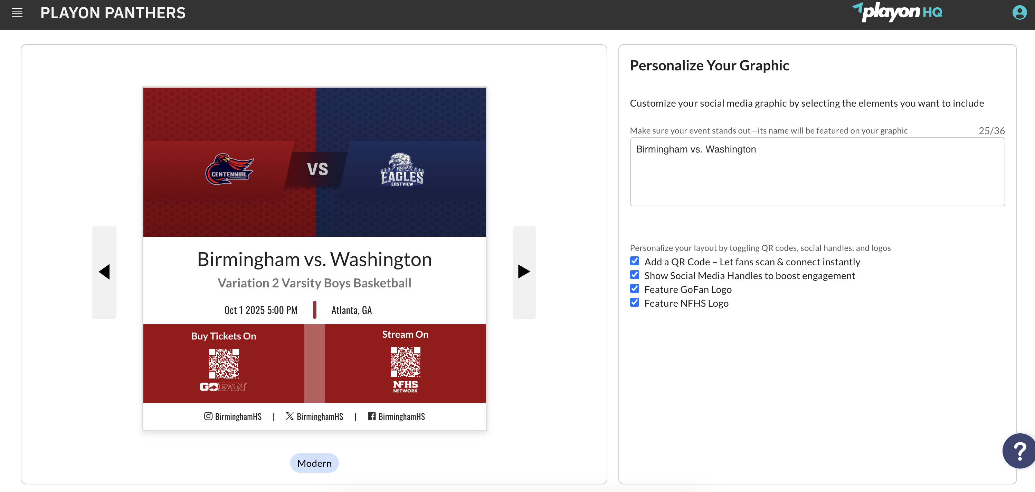Click the Instagram BirminghamHS handle icon

tap(208, 416)
